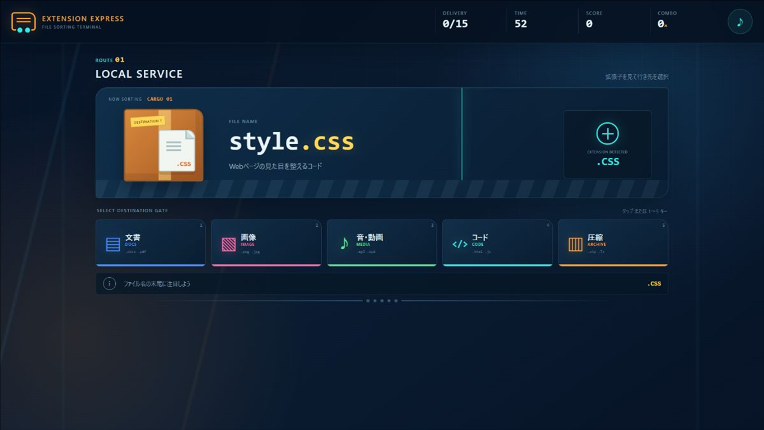Click the style.css file name
The image size is (764, 430).
click(x=292, y=141)
